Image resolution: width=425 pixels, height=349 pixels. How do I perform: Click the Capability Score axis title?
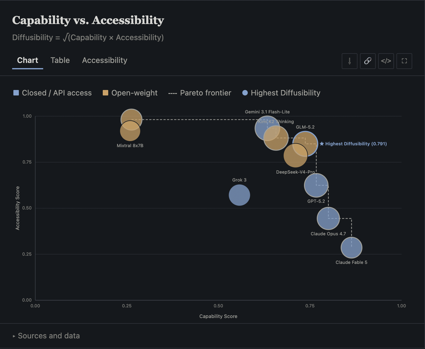click(x=218, y=316)
